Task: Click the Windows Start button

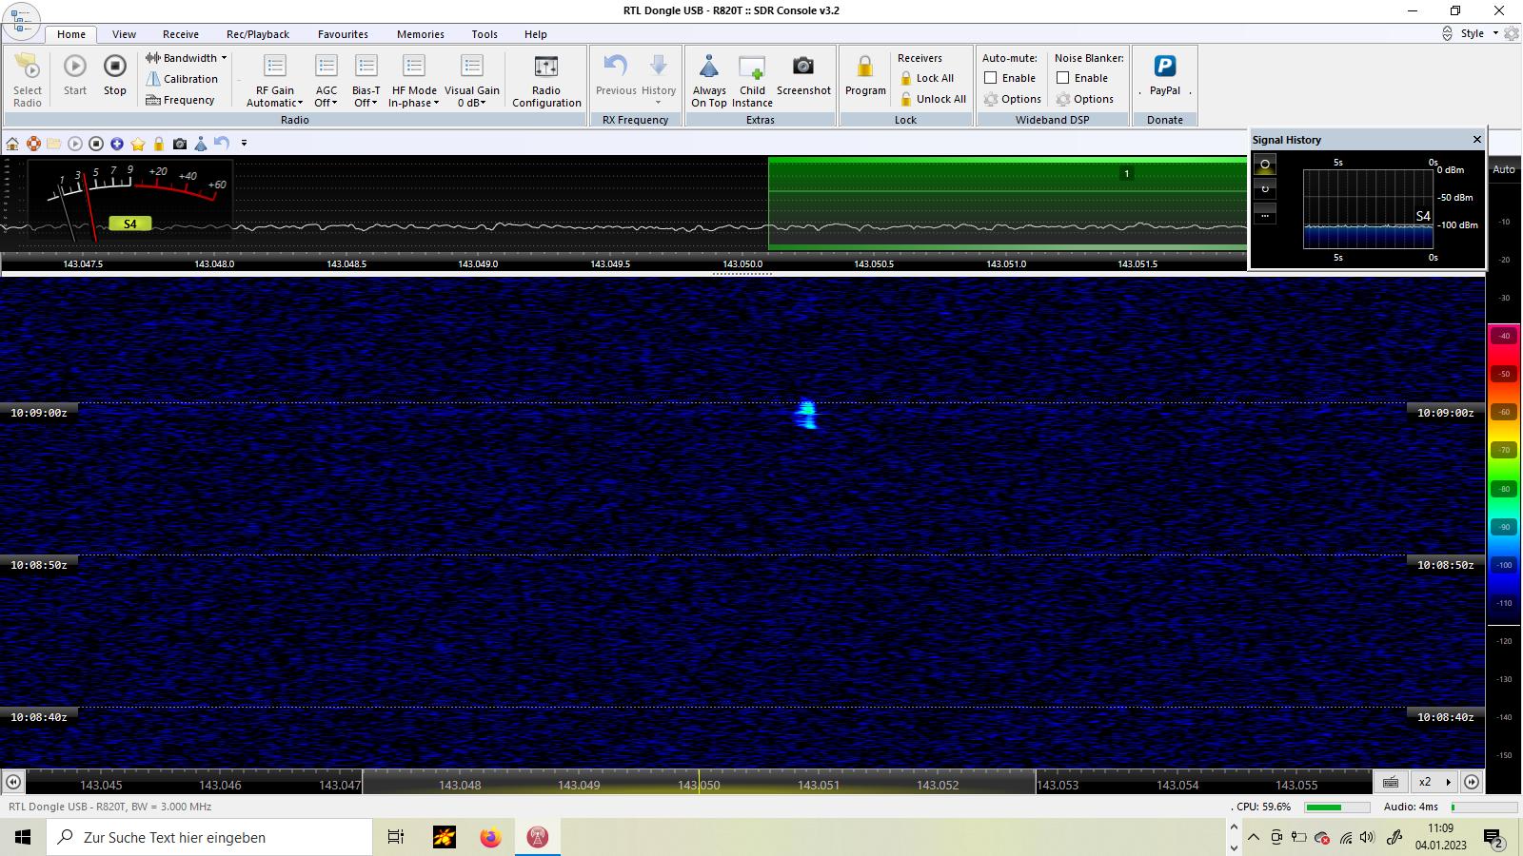Action: point(23,837)
